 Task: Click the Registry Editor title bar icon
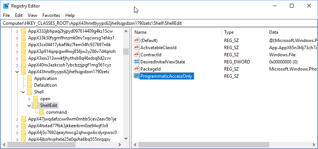pos(6,6)
